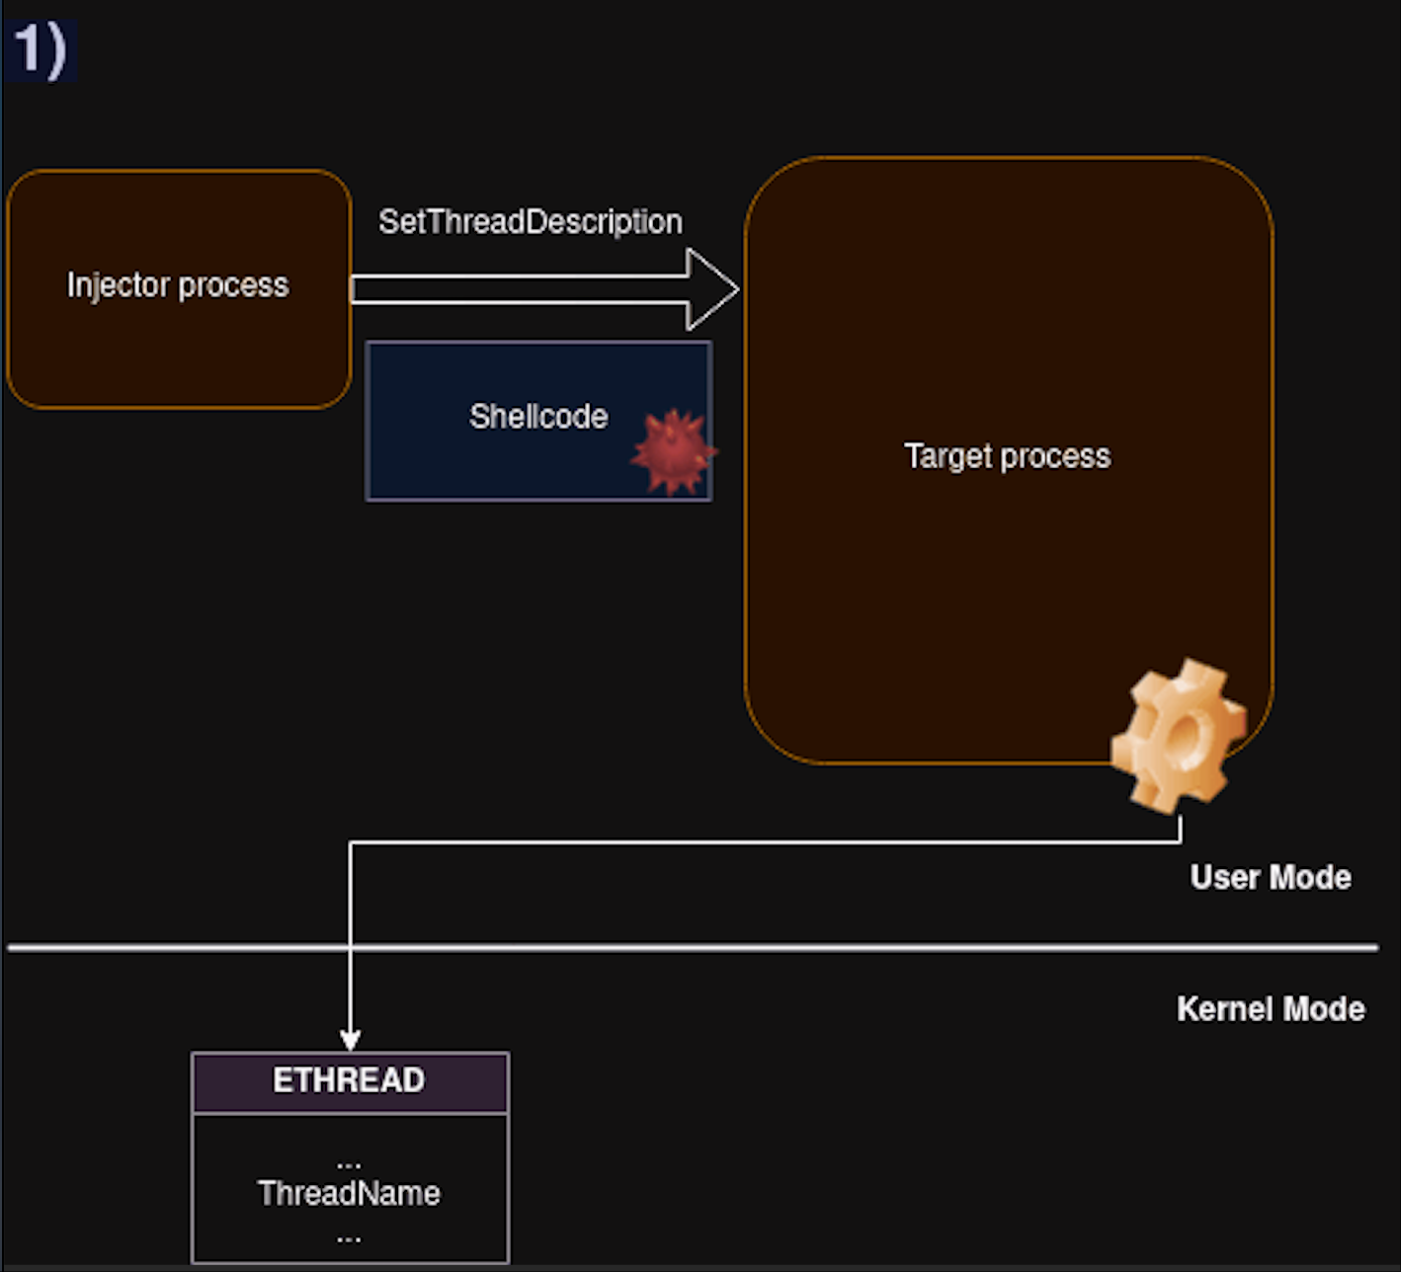Select the Shellcode text label
The image size is (1401, 1272).
pyautogui.click(x=537, y=417)
